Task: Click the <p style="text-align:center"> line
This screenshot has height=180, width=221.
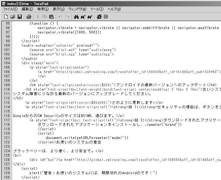Action: (59, 67)
